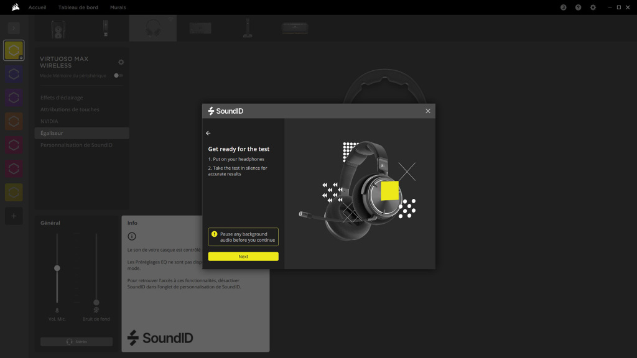Click the Corsair sails logo
Image resolution: width=637 pixels, height=358 pixels.
[x=16, y=7]
